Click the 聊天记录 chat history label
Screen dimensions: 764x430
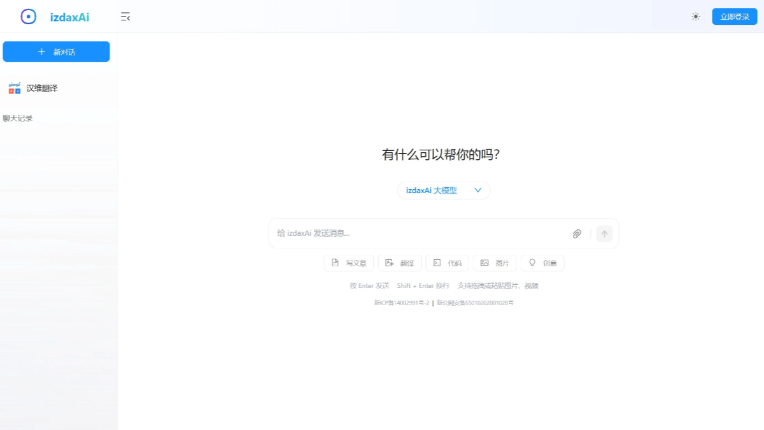click(x=18, y=118)
